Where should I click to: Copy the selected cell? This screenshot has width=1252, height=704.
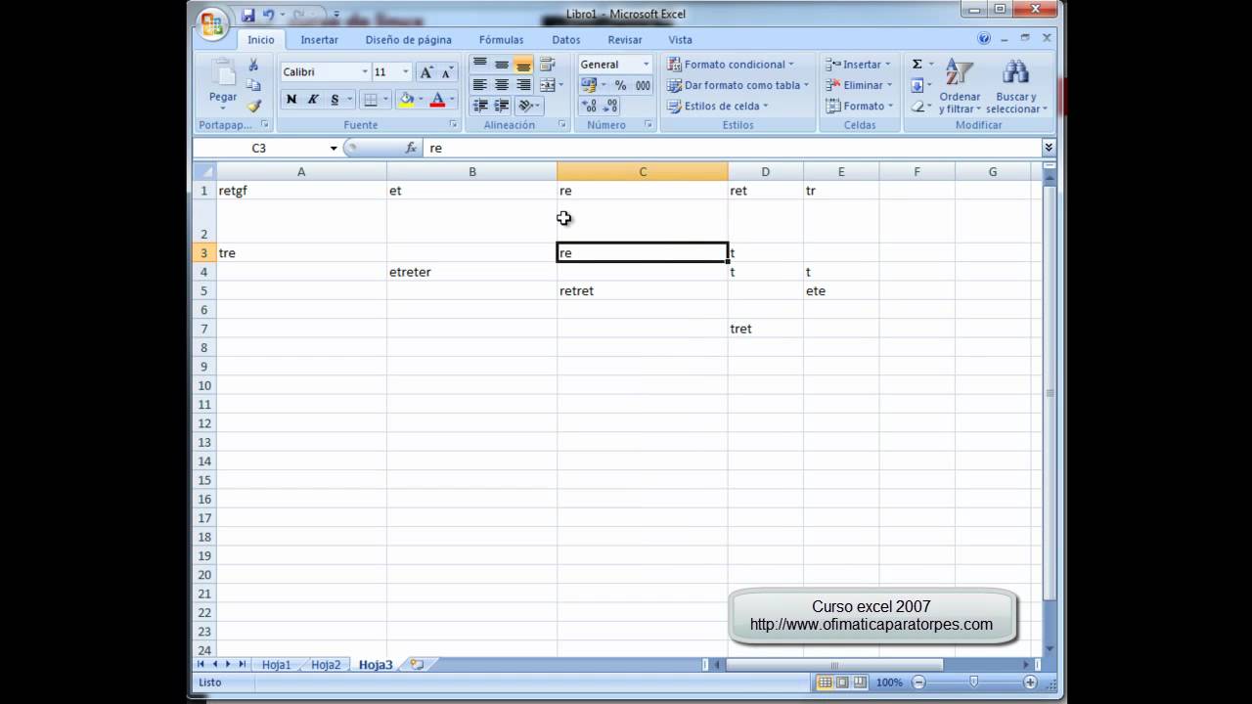click(x=253, y=85)
